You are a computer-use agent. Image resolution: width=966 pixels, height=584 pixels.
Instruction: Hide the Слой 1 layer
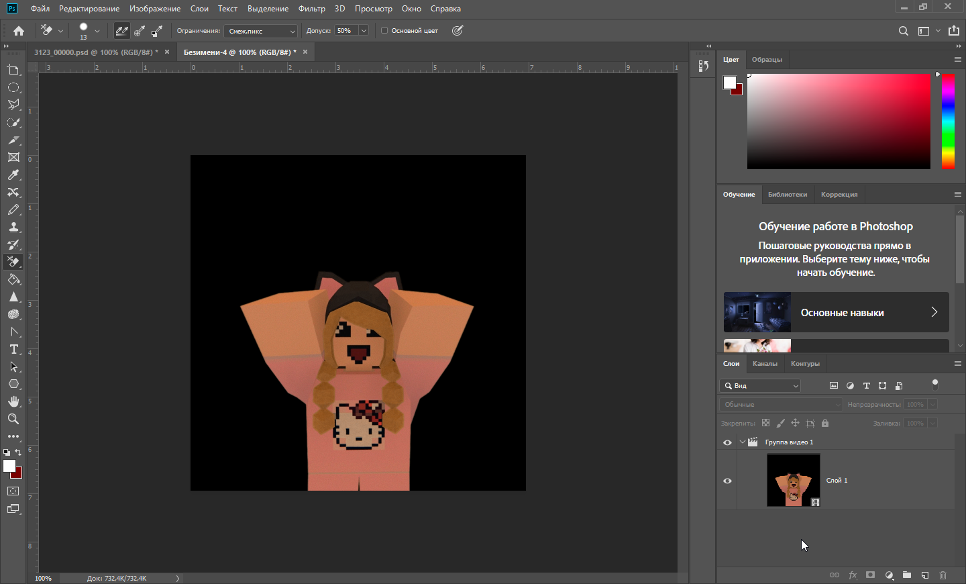tap(727, 481)
